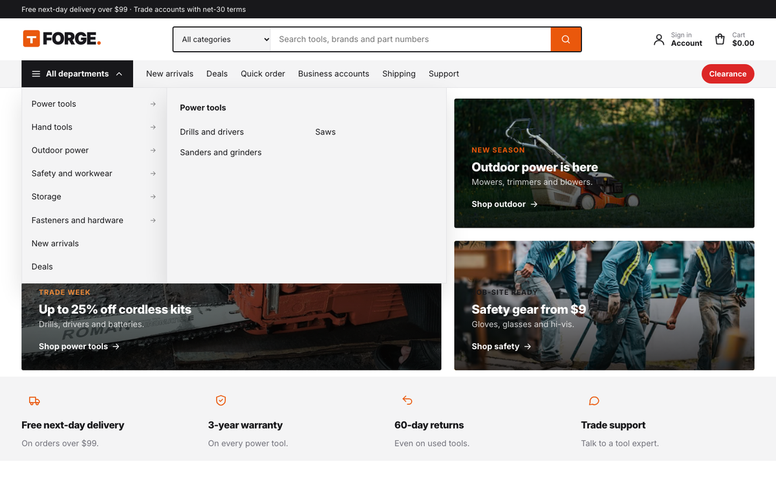Viewport: 776px width, 485px height.
Task: Click the warranty shield icon
Action: (221, 401)
